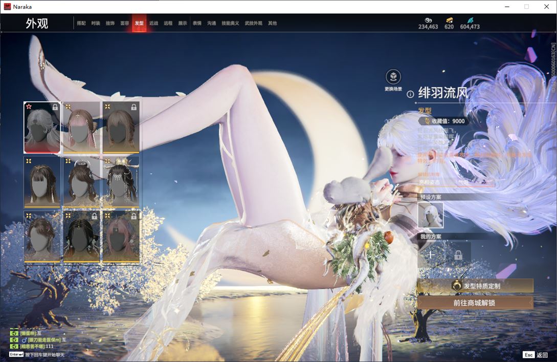Select the first hairstyle in the bottom row
Screen dimensions: 557x362
(42, 237)
